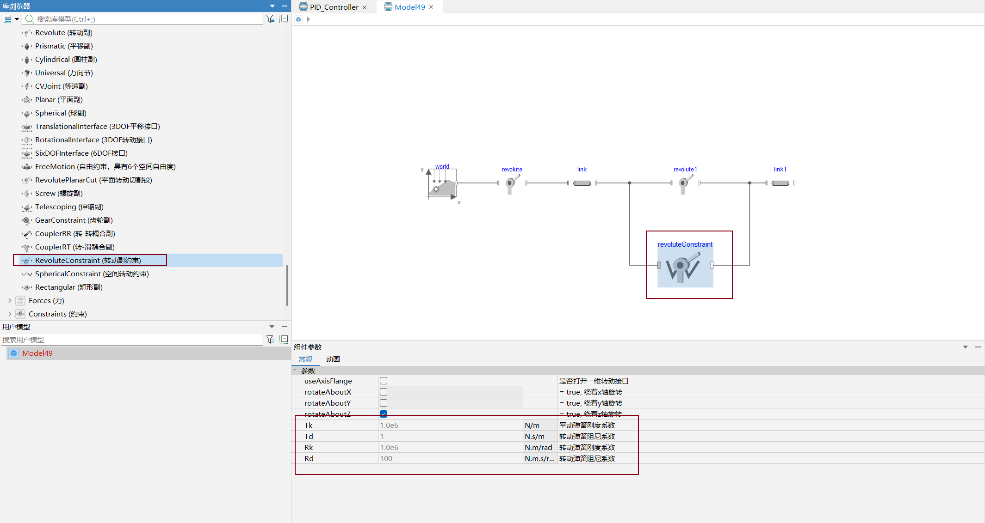Viewport: 985px width, 523px height.
Task: Click the link body block on canvas
Action: pos(582,183)
